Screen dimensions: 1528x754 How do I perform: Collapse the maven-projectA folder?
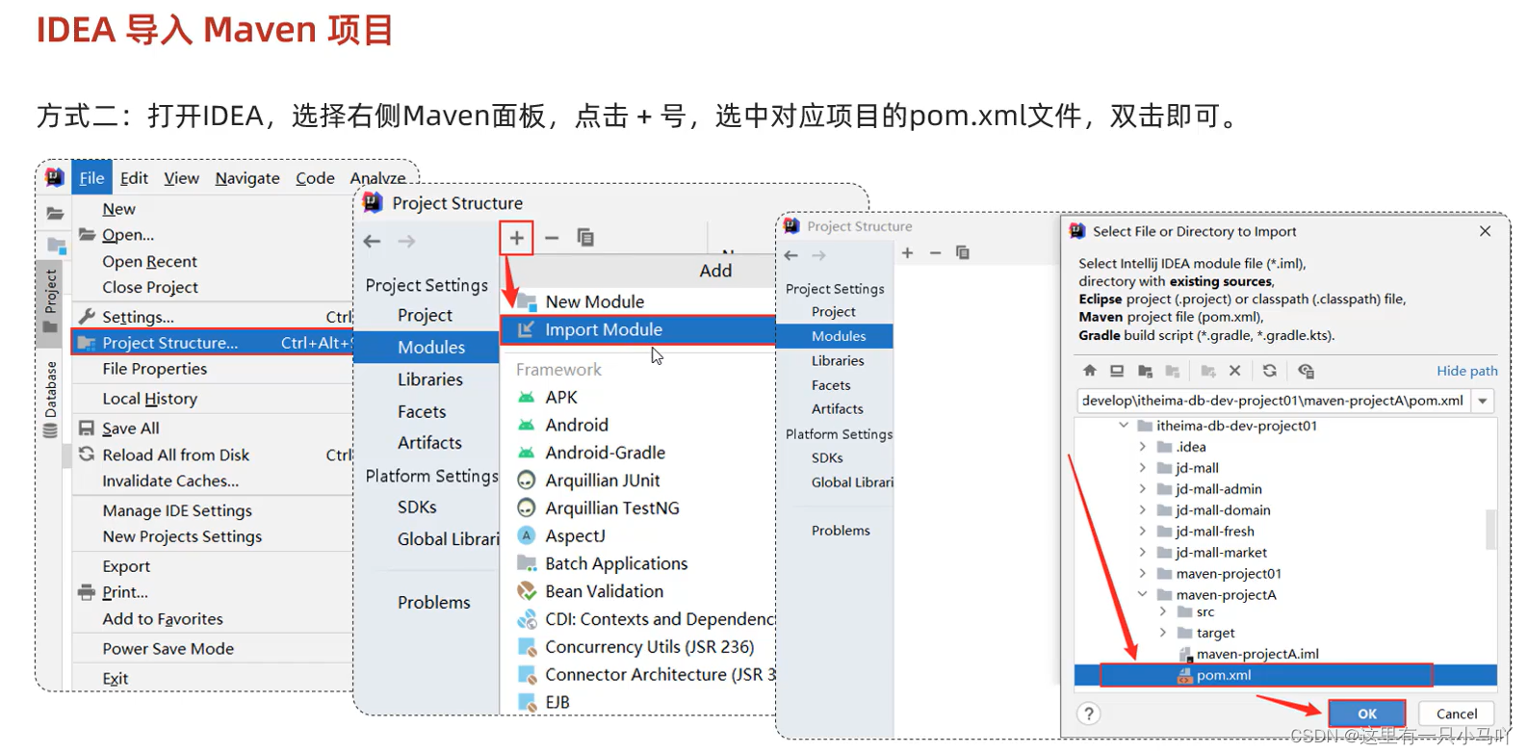1143,594
